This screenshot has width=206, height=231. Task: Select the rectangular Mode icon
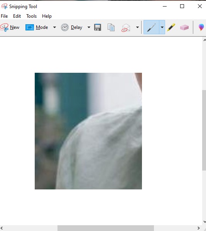pos(30,27)
